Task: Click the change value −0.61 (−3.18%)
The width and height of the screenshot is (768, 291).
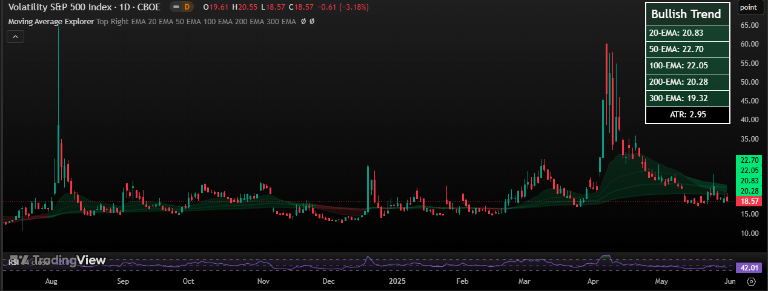Action: pyautogui.click(x=342, y=7)
